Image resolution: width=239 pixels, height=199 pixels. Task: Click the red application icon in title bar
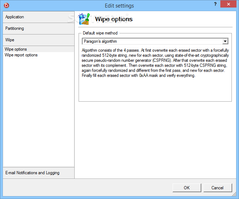pos(6,5)
